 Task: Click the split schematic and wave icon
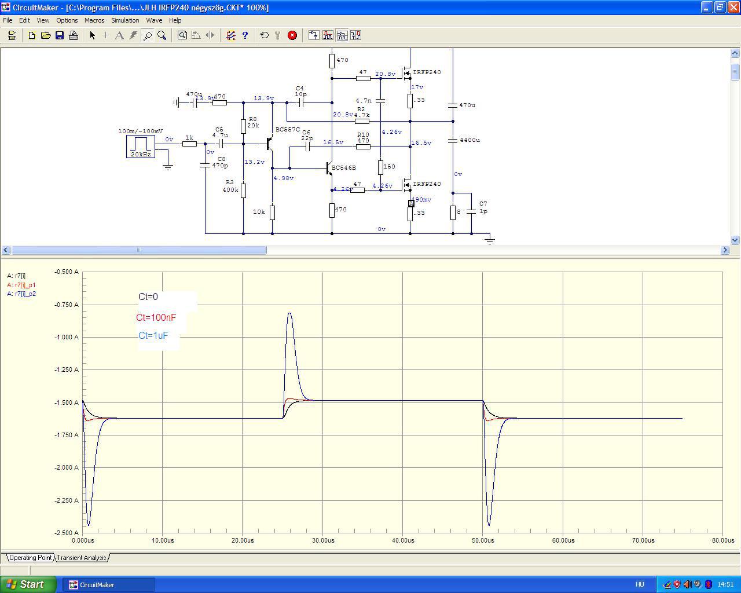pyautogui.click(x=342, y=35)
